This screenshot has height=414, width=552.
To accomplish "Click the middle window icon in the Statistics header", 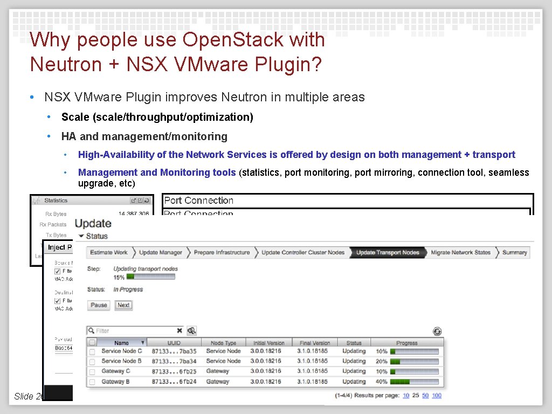I will click(x=140, y=201).
